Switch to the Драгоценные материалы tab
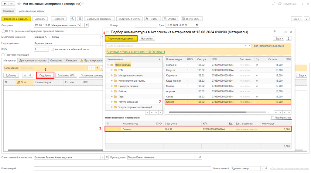Screen dimensions: 311x173 point(33,61)
